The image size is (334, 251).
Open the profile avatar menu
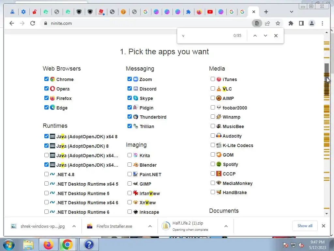312,23
